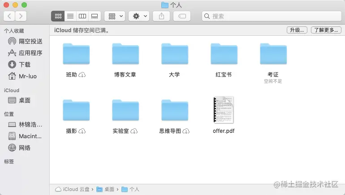Click the 个人 folder icon in title bar
The width and height of the screenshot is (345, 195).
point(164,5)
